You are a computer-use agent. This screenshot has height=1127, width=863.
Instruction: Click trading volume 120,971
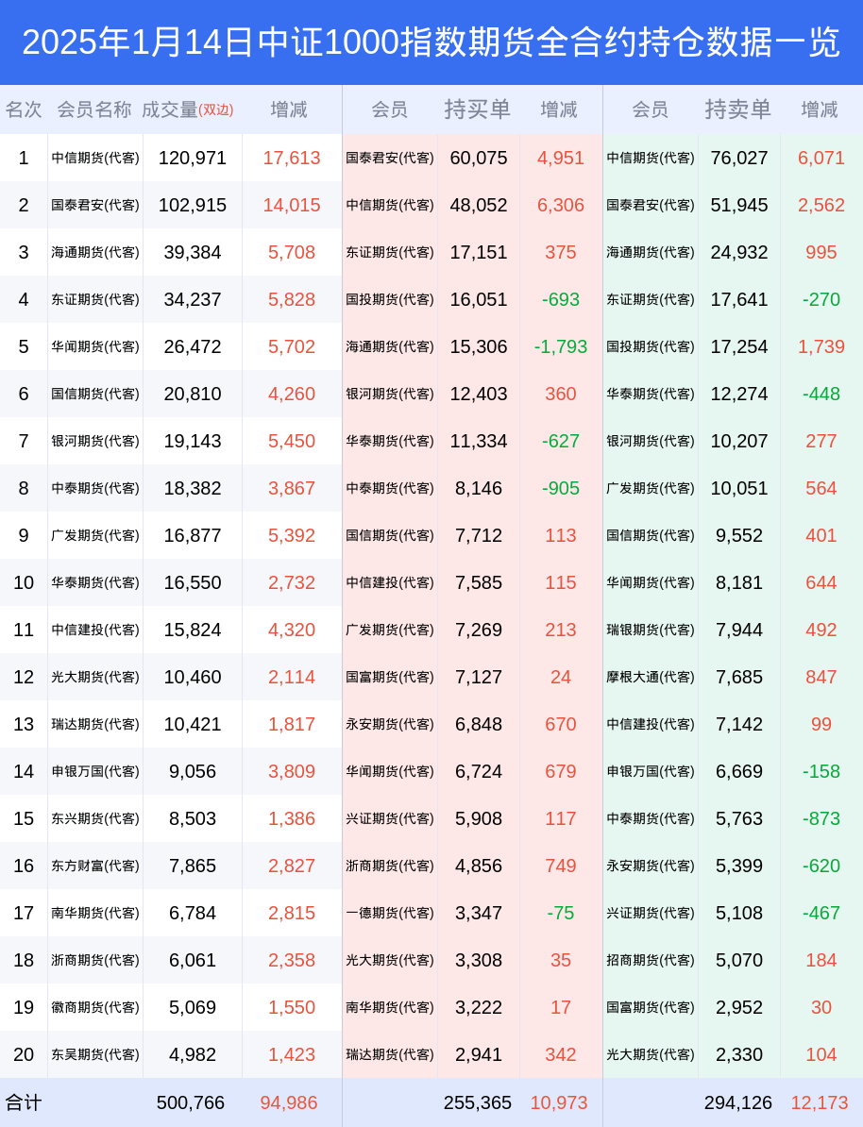[192, 159]
